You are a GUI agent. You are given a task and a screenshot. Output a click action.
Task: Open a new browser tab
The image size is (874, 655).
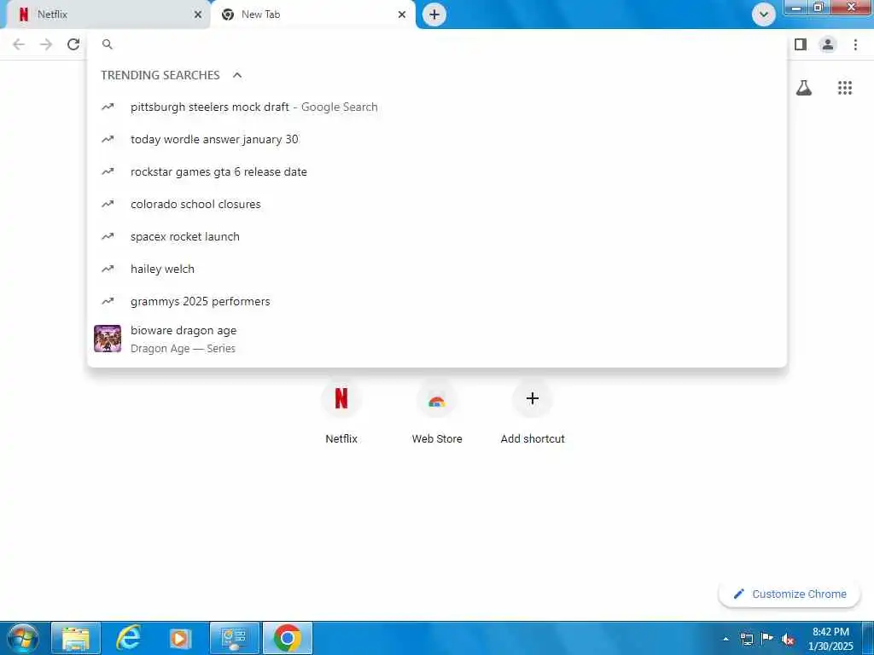click(x=434, y=14)
